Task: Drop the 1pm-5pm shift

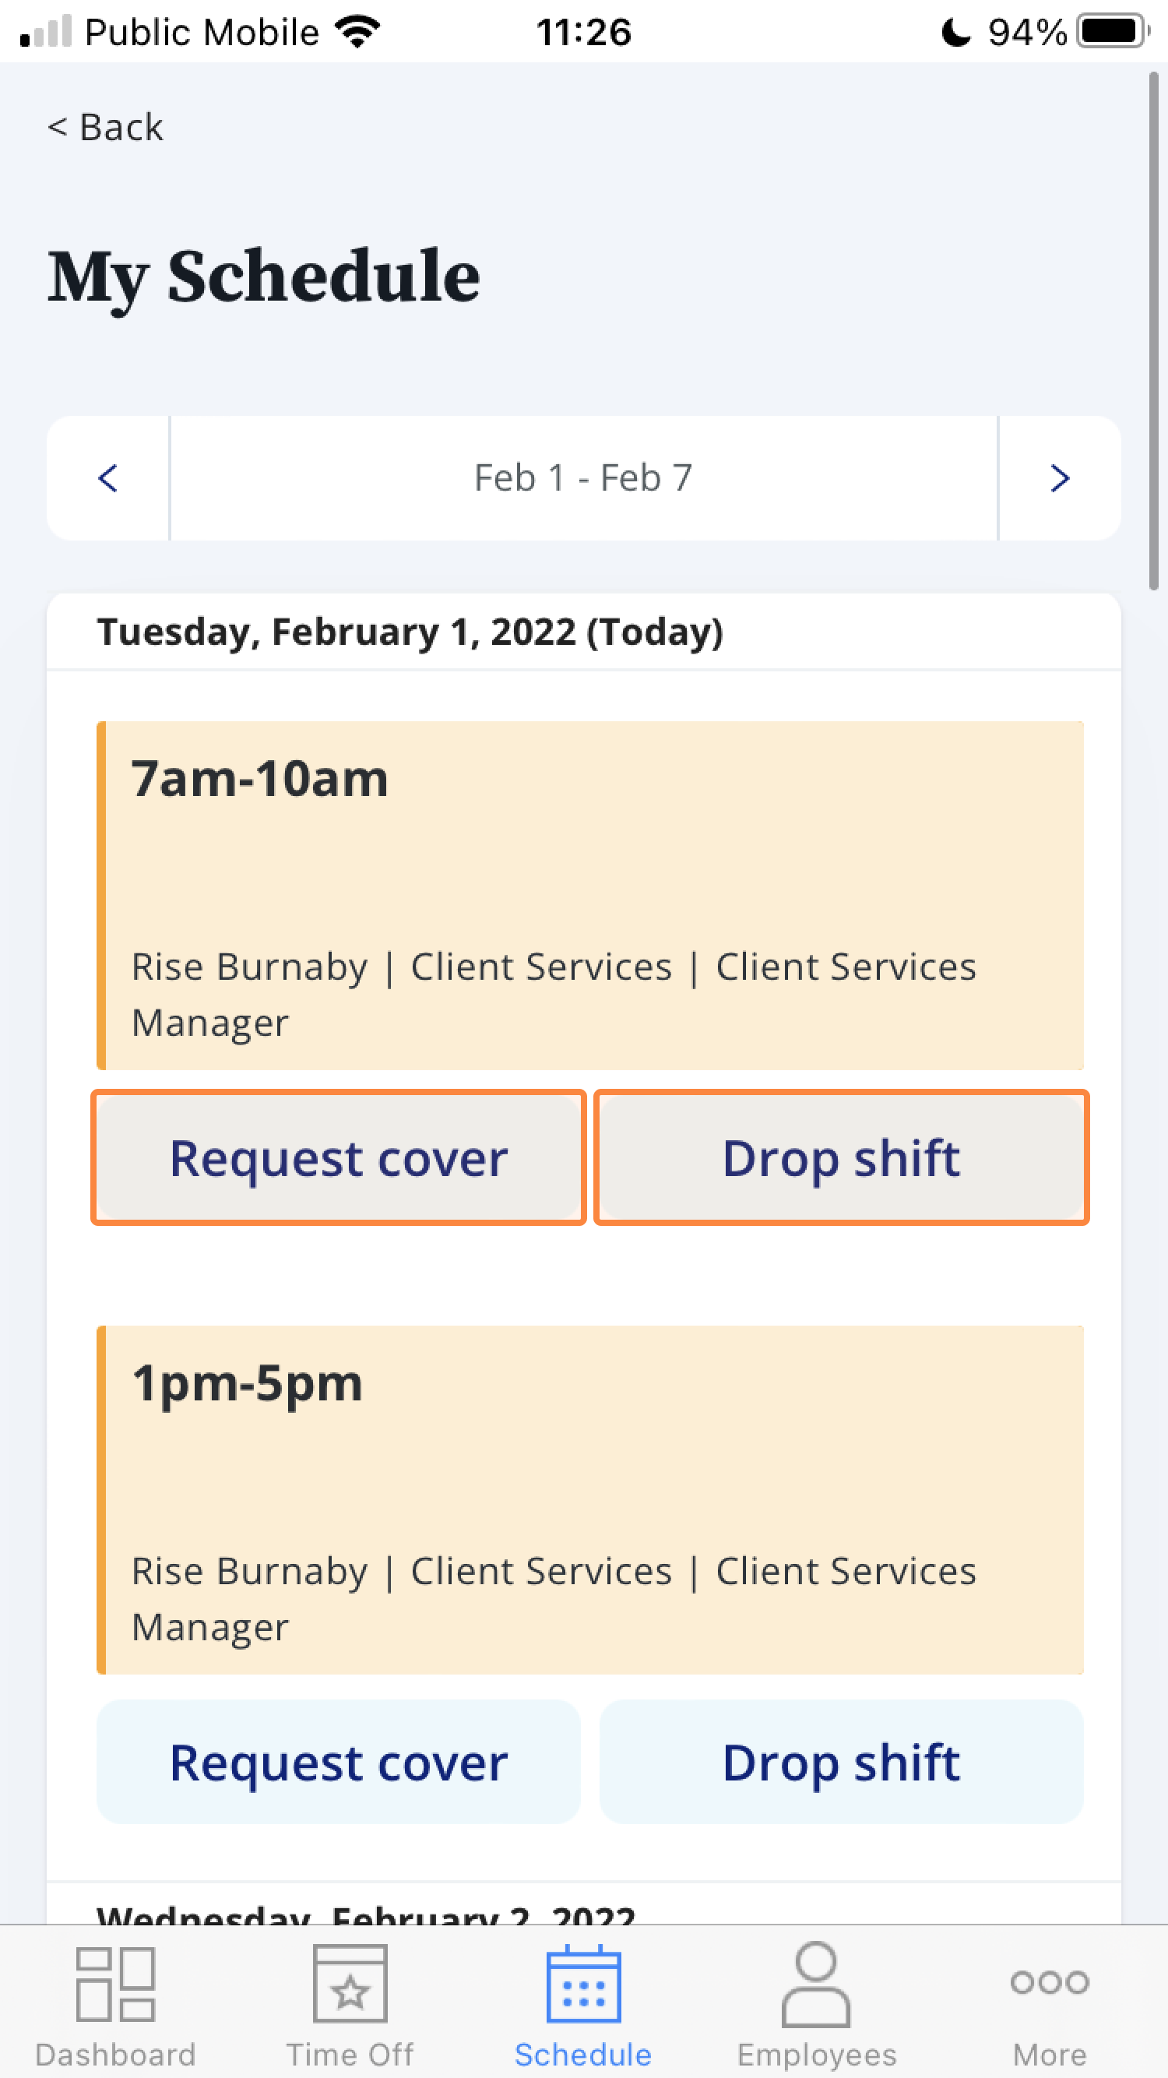Action: pos(841,1762)
